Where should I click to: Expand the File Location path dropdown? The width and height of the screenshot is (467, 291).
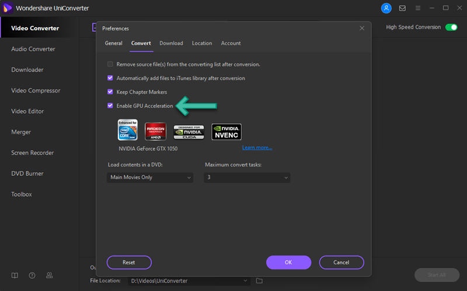(245, 281)
